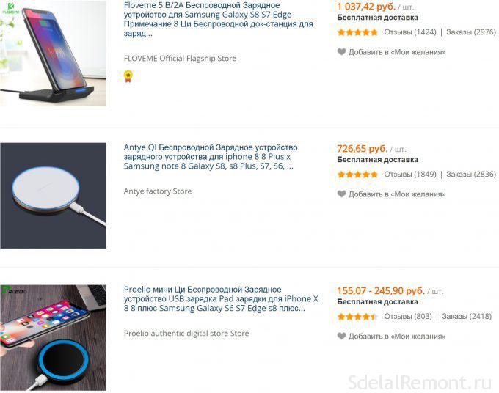Visit Antye factory Store page
The height and width of the screenshot is (393, 499).
158,191
